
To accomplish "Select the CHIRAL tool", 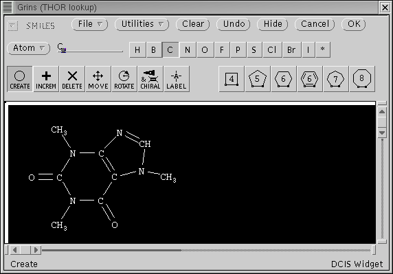I will 150,79.
